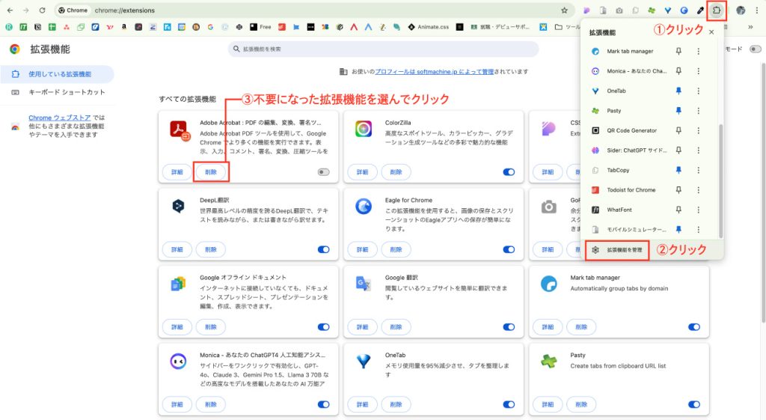
Task: Select キーボード ショートカット in the sidebar
Action: (x=67, y=92)
